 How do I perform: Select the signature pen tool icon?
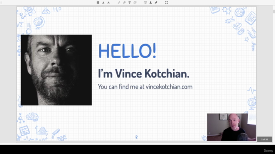tap(156, 3)
